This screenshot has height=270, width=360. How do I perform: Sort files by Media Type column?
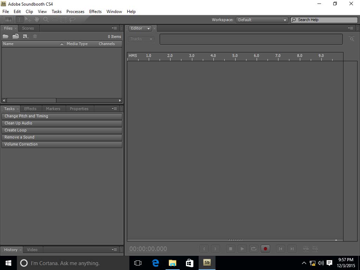click(x=81, y=44)
